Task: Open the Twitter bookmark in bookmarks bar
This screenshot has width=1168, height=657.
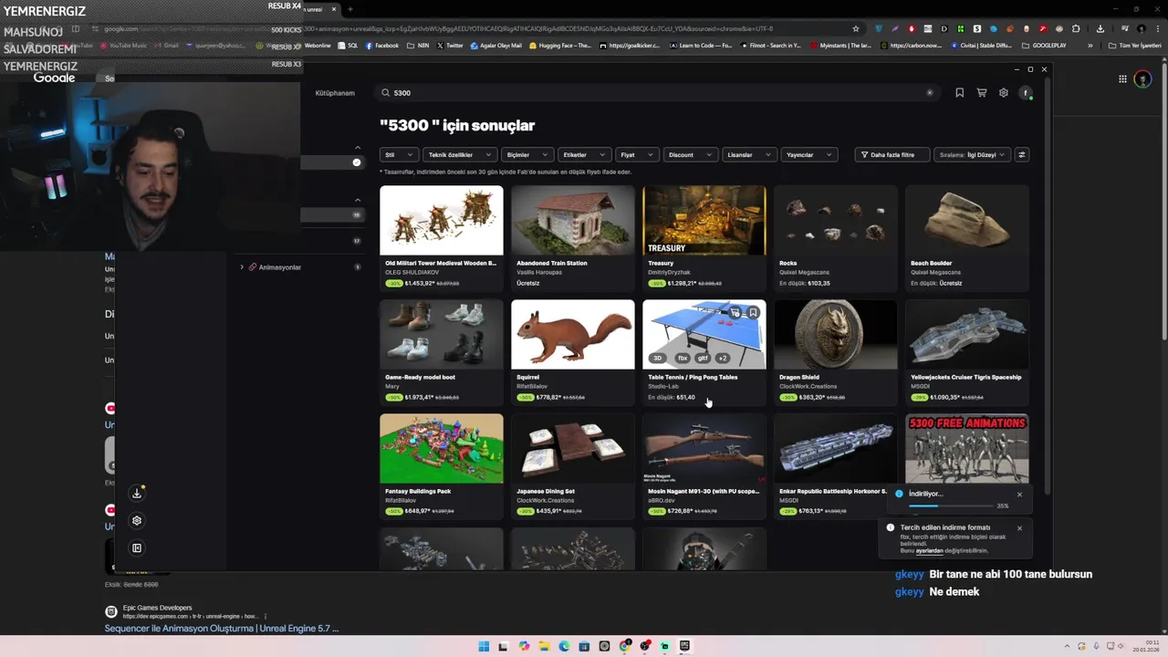Action: point(450,45)
